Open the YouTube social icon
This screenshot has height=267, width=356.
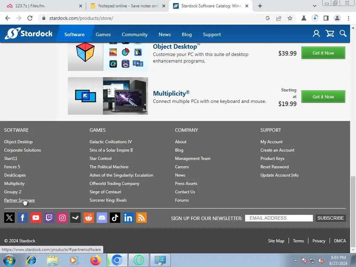click(36, 218)
